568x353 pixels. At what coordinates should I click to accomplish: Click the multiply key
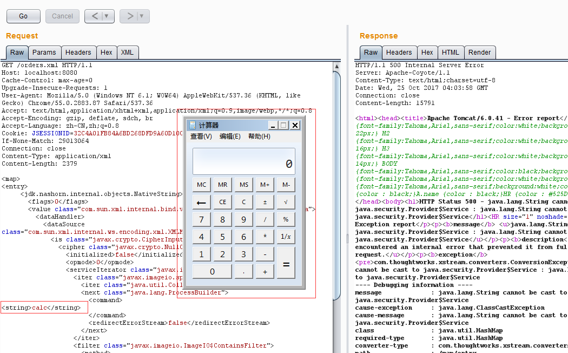tap(265, 237)
